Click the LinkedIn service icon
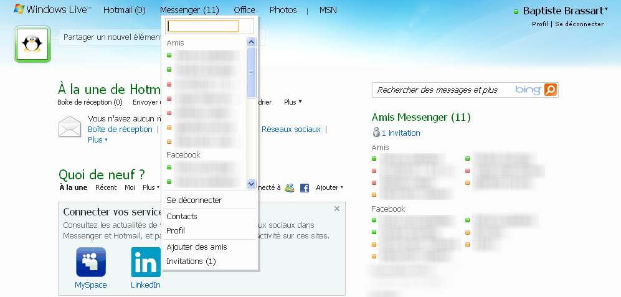Viewport: 621px width, 297px height. [x=145, y=262]
